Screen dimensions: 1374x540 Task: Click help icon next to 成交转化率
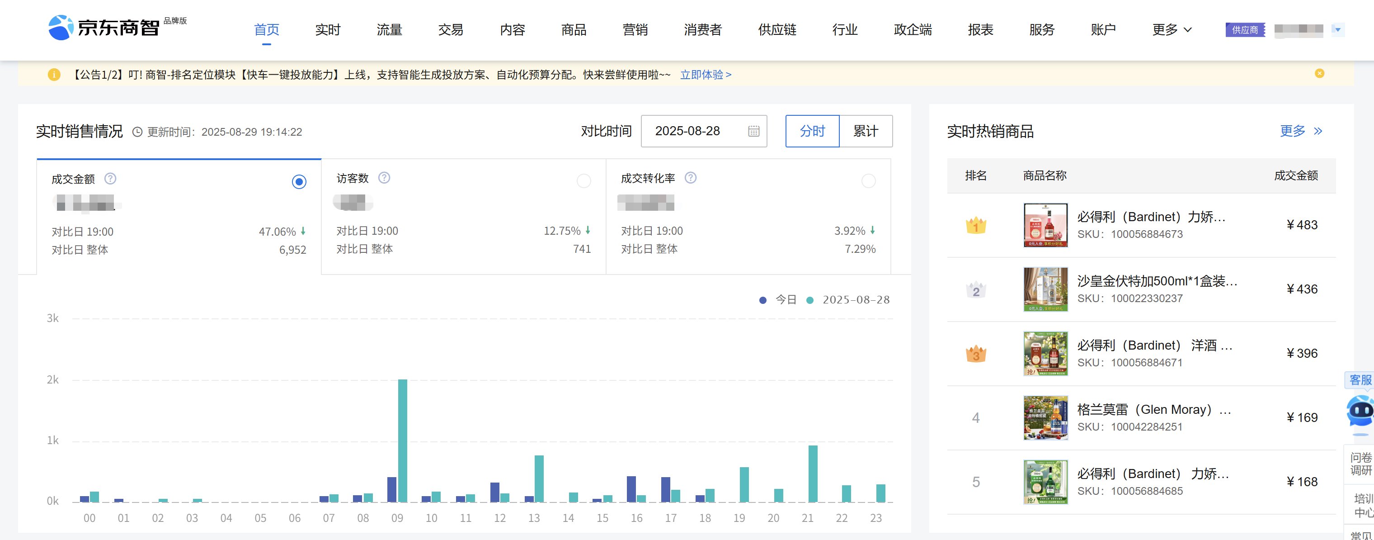click(690, 178)
